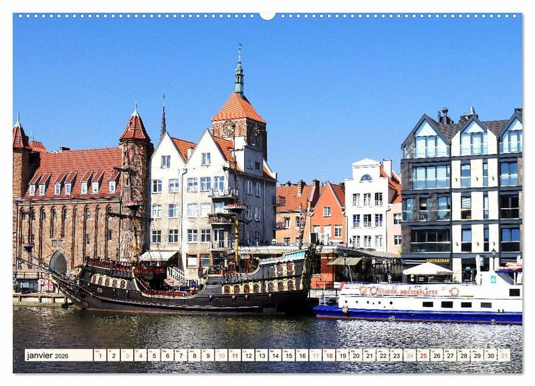Click day 15 in the calendar strip
Image resolution: width=535 pixels, height=386 pixels.
[x=289, y=355]
